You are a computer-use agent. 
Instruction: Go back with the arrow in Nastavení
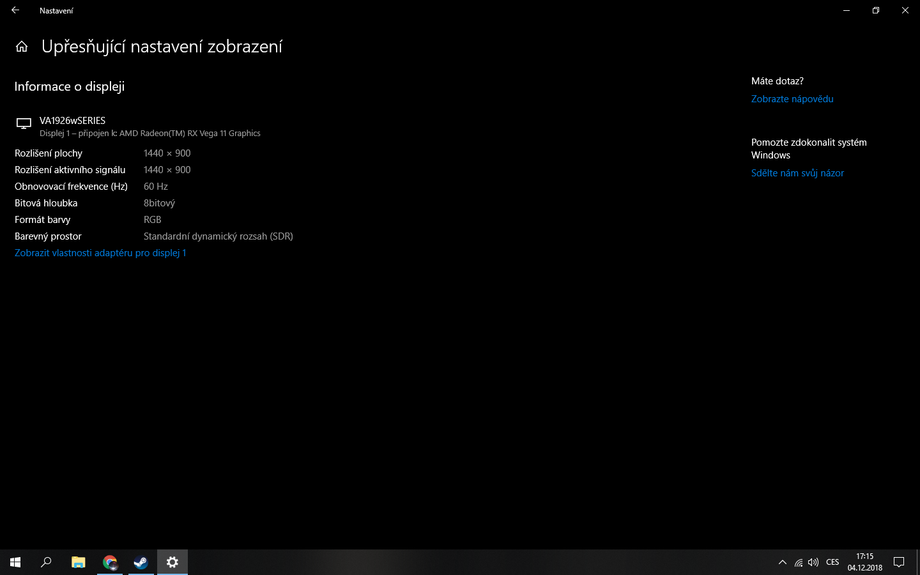pyautogui.click(x=15, y=10)
